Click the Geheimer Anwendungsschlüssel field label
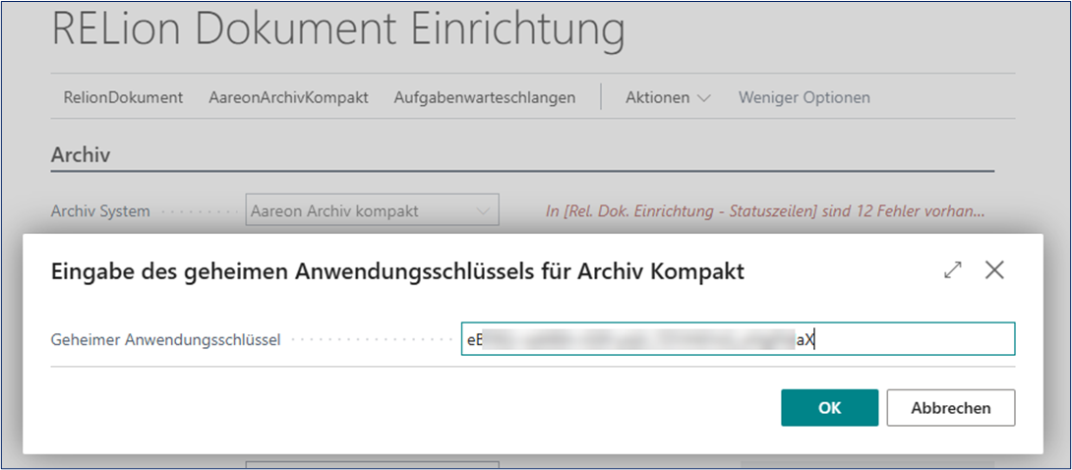 coord(166,339)
